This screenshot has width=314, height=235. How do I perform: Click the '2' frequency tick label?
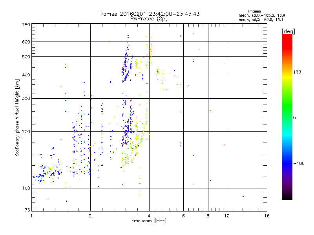90,216
